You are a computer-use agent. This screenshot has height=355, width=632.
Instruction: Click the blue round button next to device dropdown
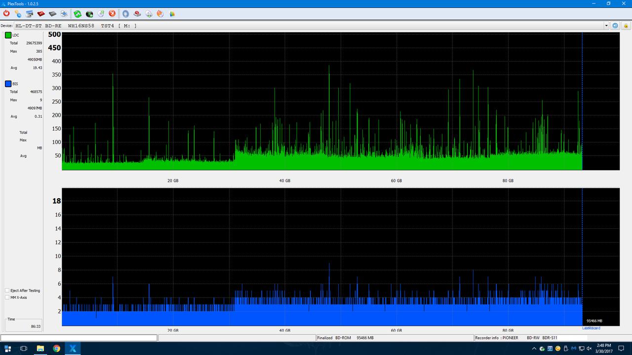tap(615, 26)
